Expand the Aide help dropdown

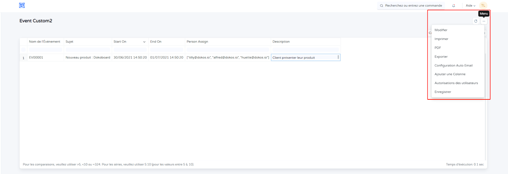(x=471, y=6)
